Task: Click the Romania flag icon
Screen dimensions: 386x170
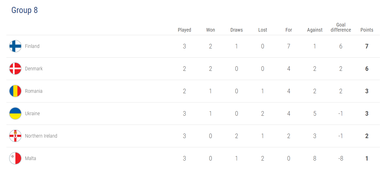Action: coord(15,91)
